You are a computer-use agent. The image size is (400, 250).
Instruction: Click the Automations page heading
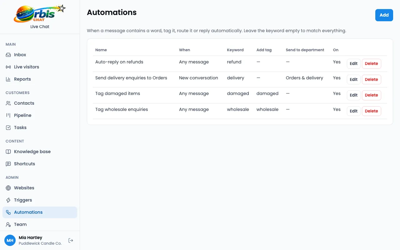(112, 12)
